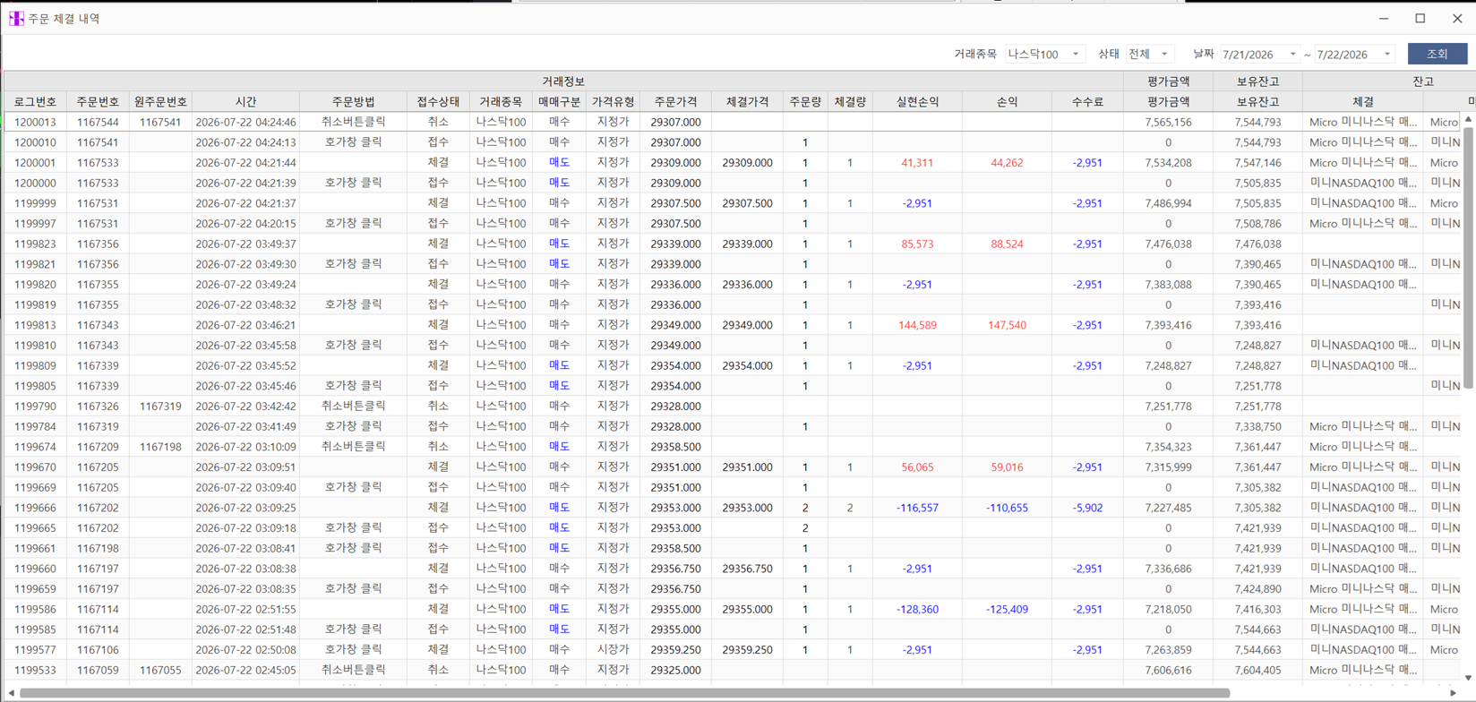The width and height of the screenshot is (1476, 702).
Task: Click order number 1167106 cell
Action: point(99,650)
